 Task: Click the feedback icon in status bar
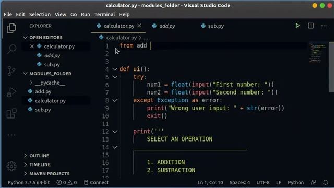click(x=313, y=182)
